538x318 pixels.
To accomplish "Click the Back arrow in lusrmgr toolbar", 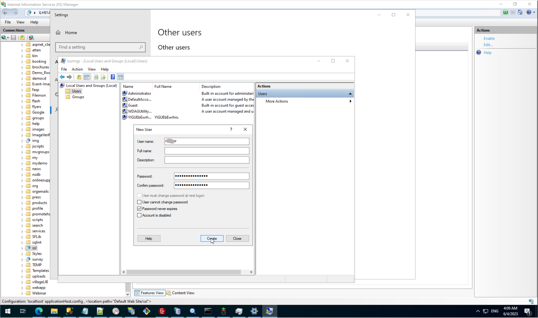I will coord(62,77).
